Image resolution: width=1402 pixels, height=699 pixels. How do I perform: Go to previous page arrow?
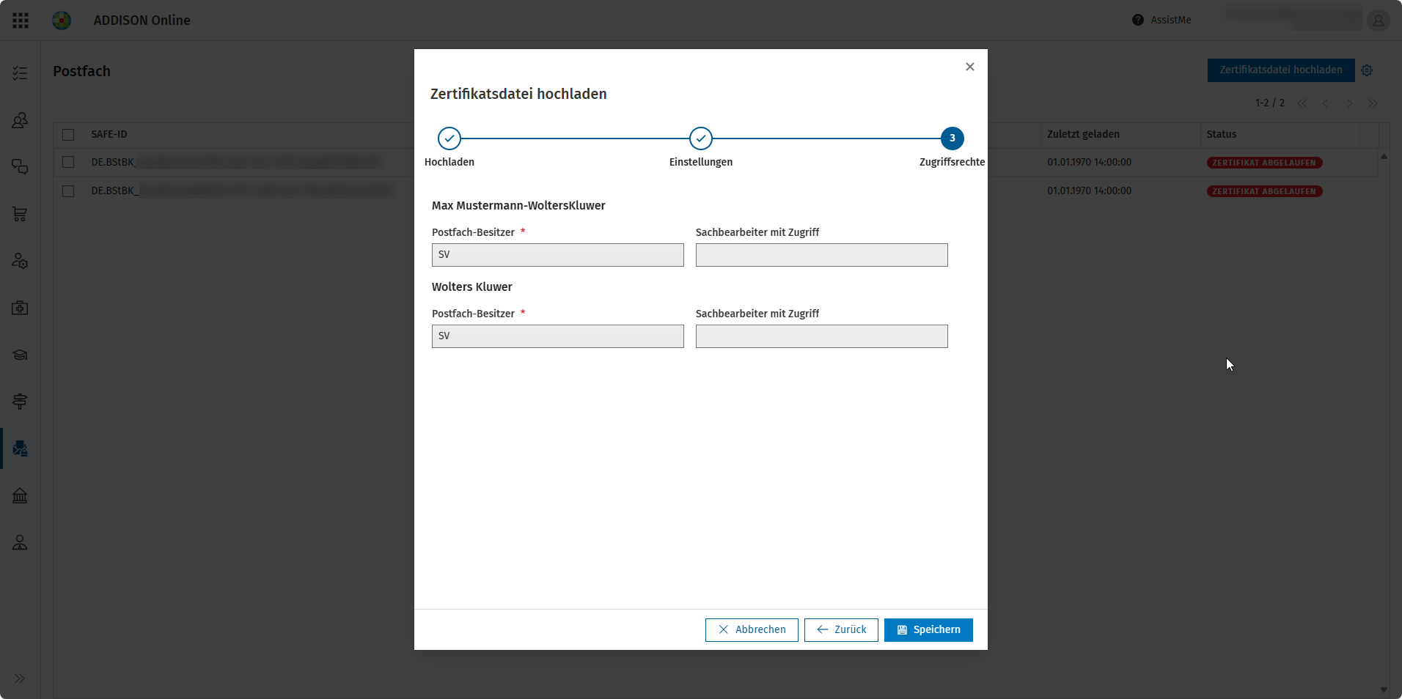coord(1326,103)
